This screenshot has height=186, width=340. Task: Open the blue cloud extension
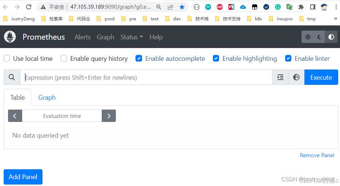(x=243, y=7)
